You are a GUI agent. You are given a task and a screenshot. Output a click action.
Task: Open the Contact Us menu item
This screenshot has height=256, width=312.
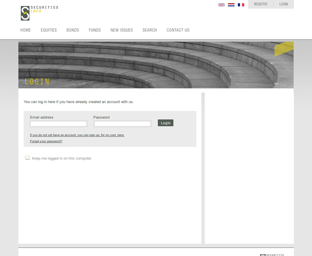[x=178, y=30]
